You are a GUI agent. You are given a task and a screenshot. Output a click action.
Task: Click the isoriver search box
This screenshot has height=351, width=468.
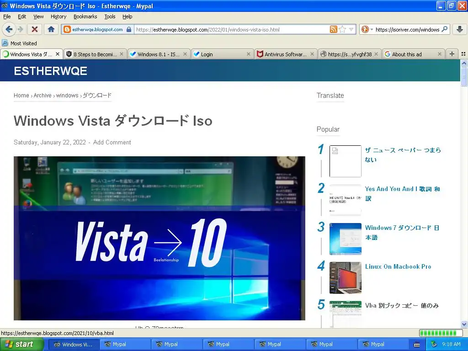pyautogui.click(x=407, y=30)
